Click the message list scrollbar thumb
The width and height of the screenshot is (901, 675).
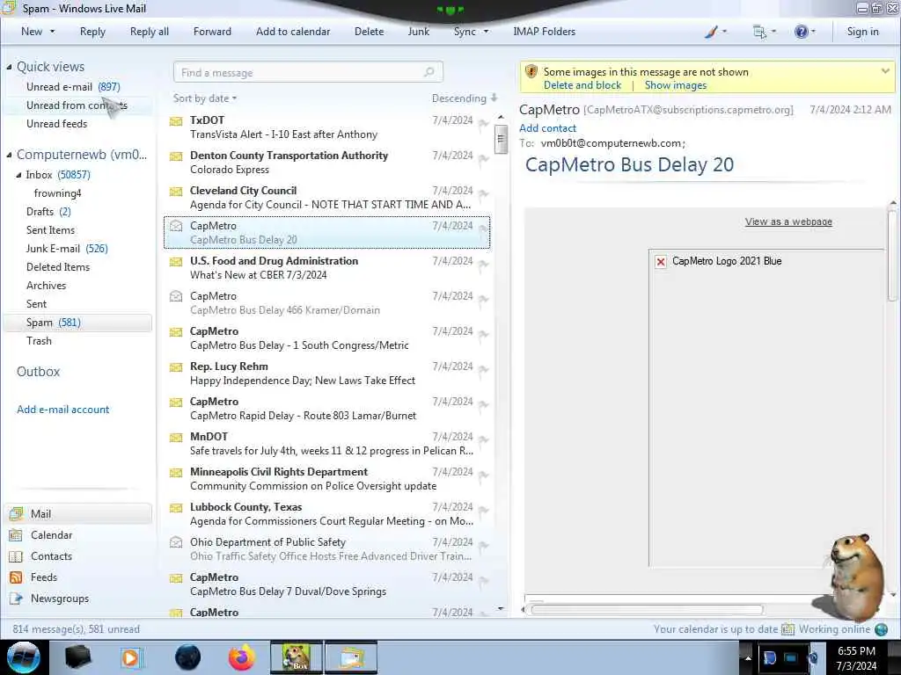(501, 140)
